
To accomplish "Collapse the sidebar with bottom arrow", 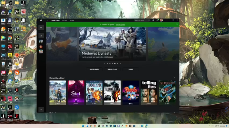I will click(41, 110).
